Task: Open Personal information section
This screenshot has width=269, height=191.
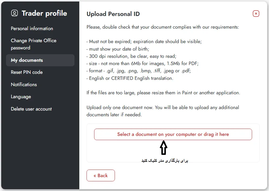Action: point(32,29)
